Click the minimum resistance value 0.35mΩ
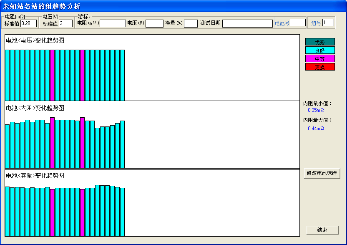347x245 pixels. (316, 110)
